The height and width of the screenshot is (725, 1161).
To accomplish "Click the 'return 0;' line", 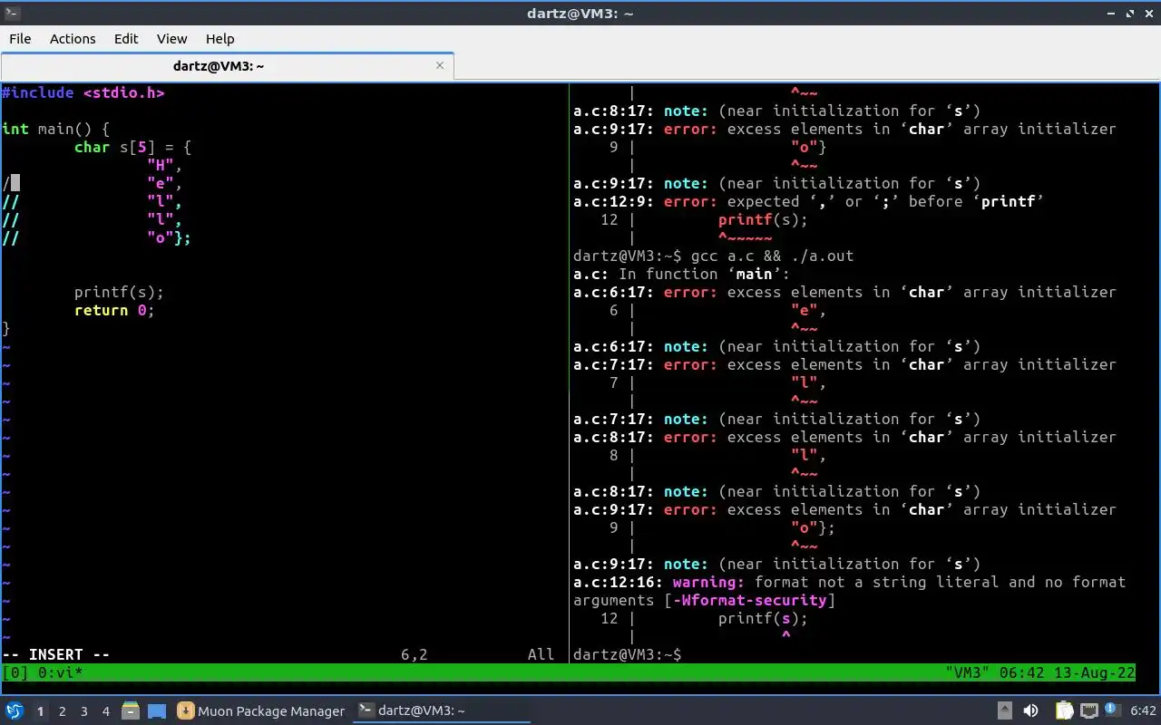I will (x=115, y=310).
